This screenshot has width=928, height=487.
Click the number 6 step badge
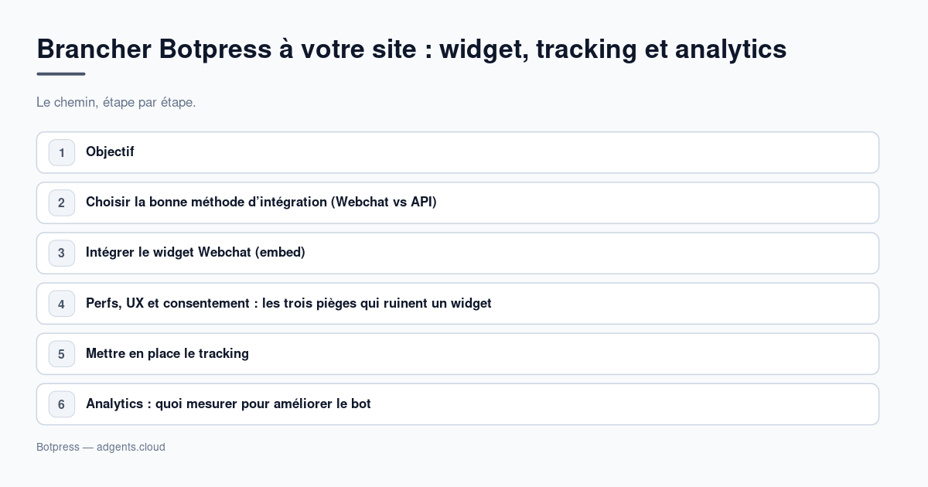click(62, 404)
